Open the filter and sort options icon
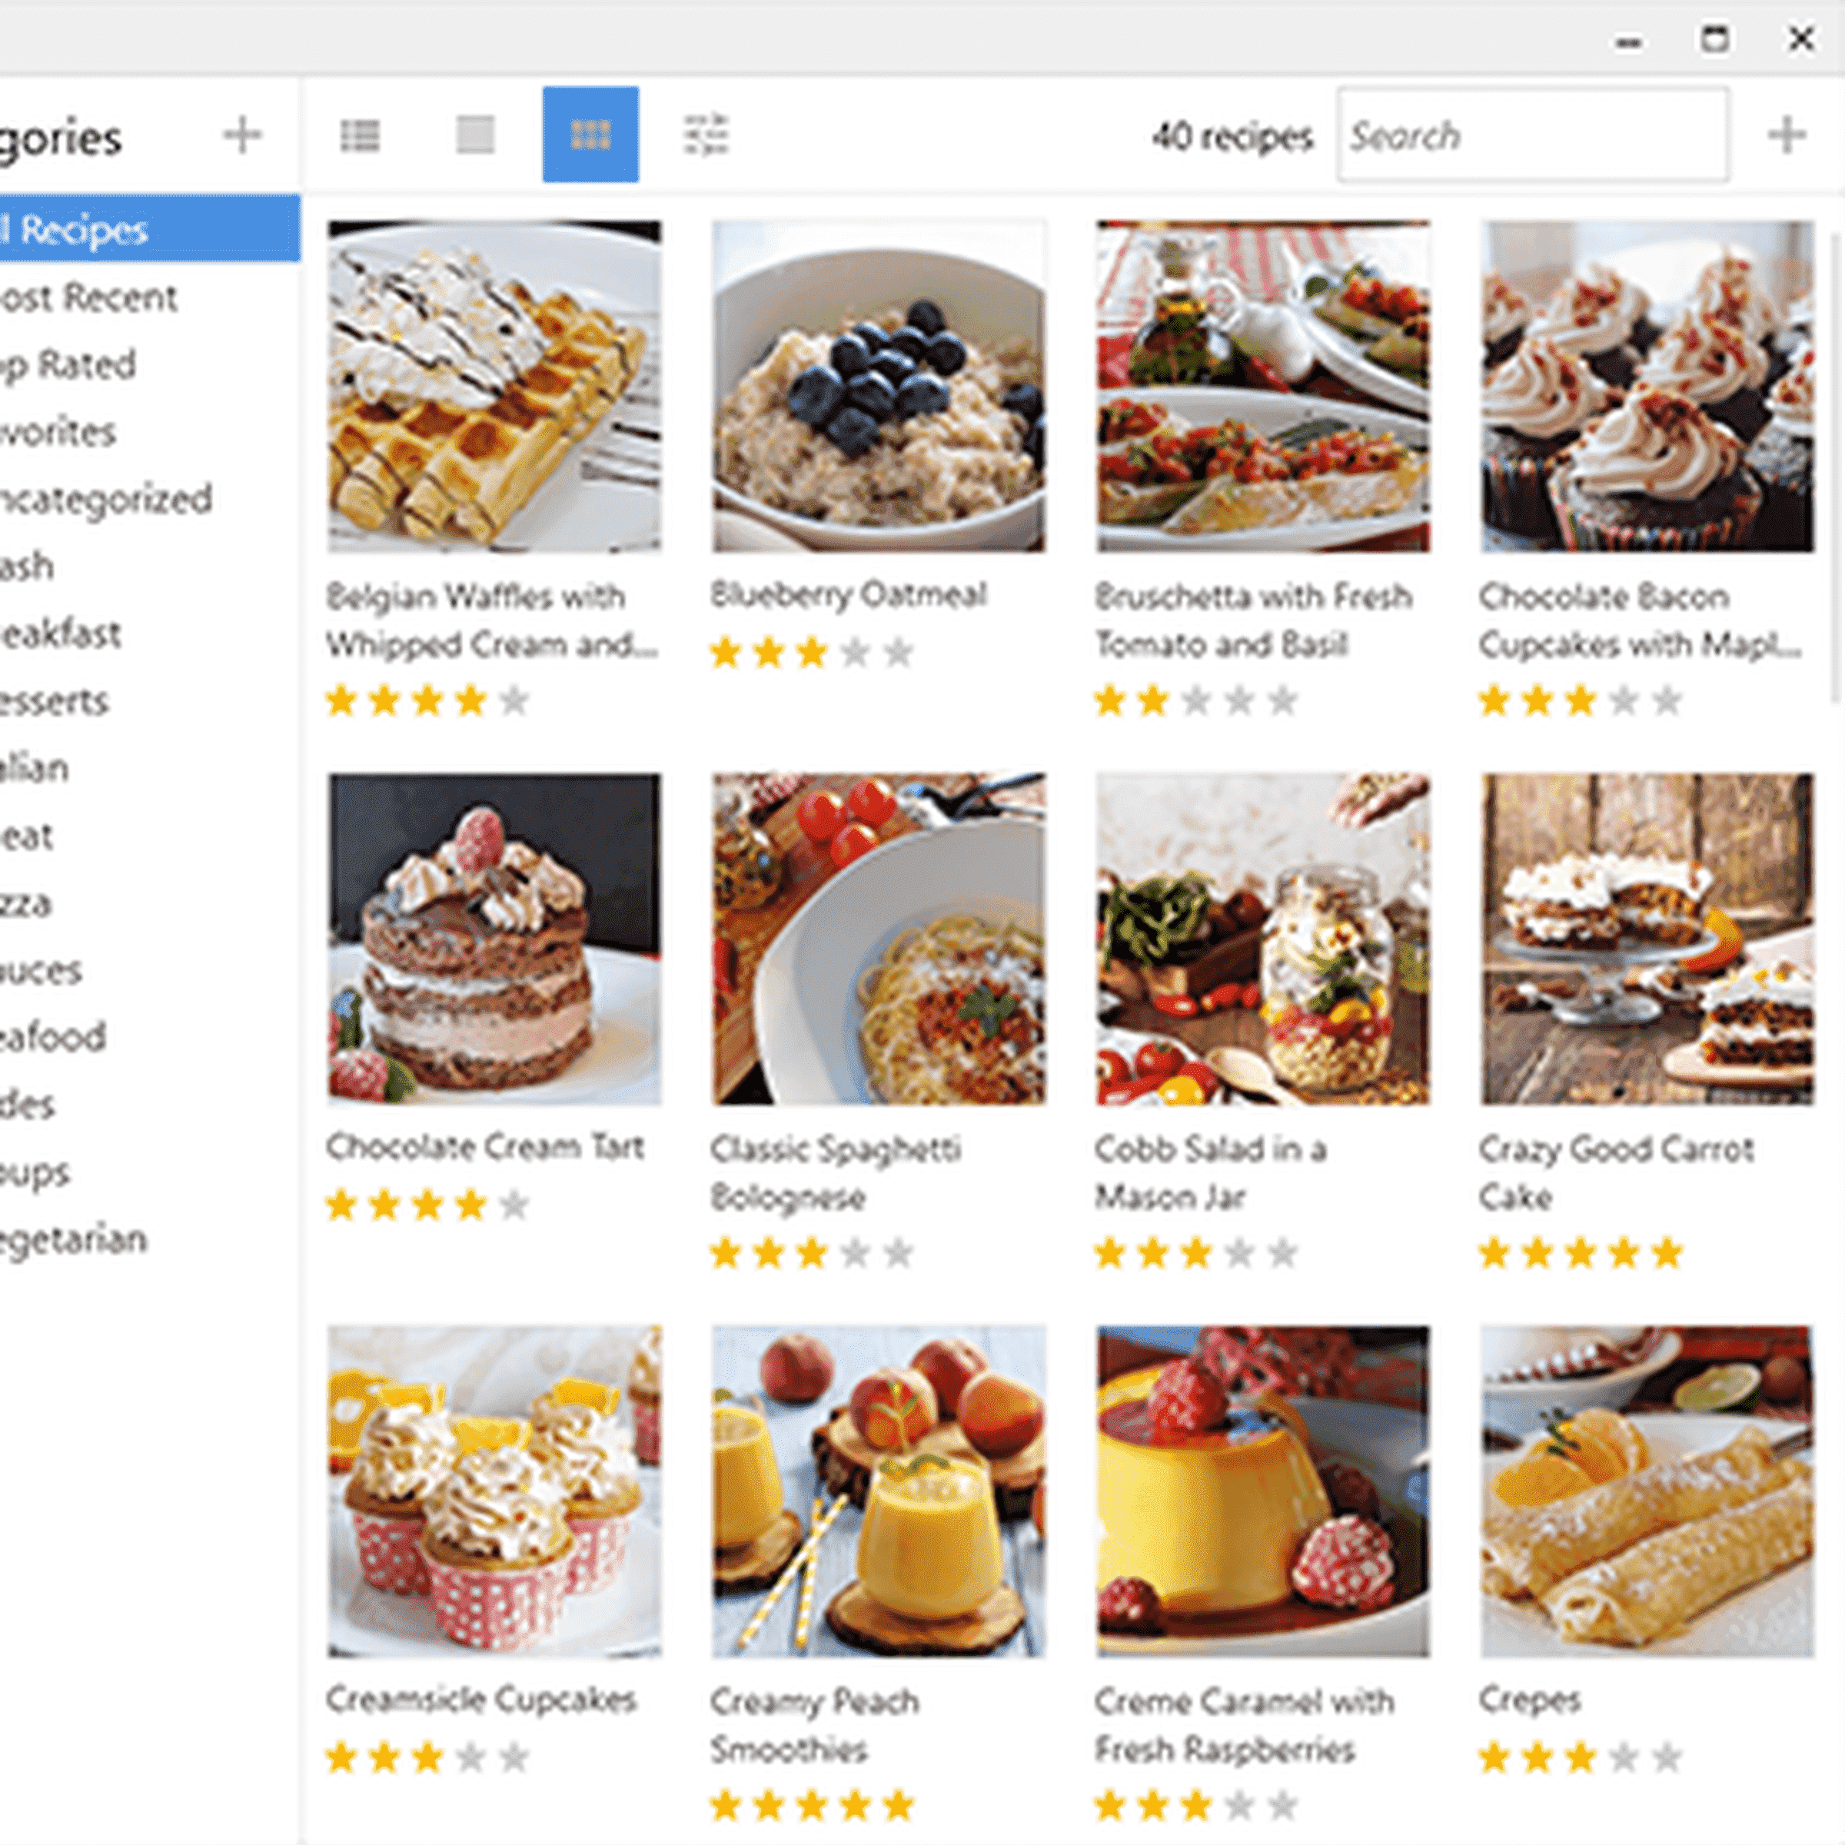 pyautogui.click(x=706, y=135)
